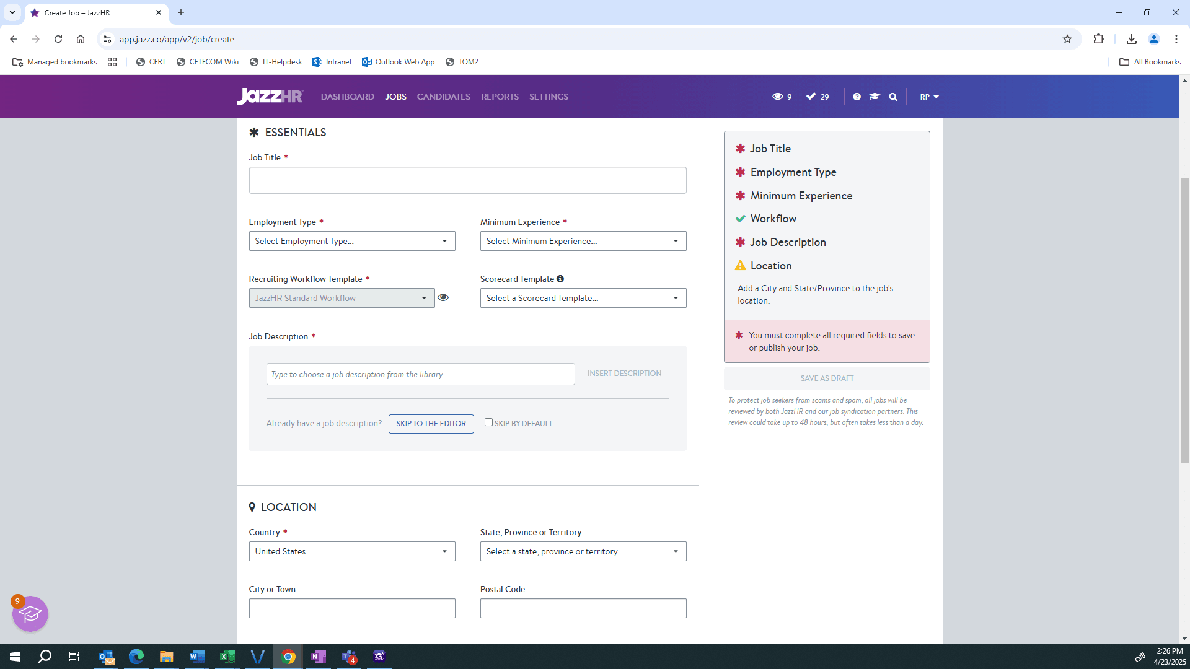This screenshot has width=1190, height=669.
Task: Click the Insert Description button
Action: 624,374
